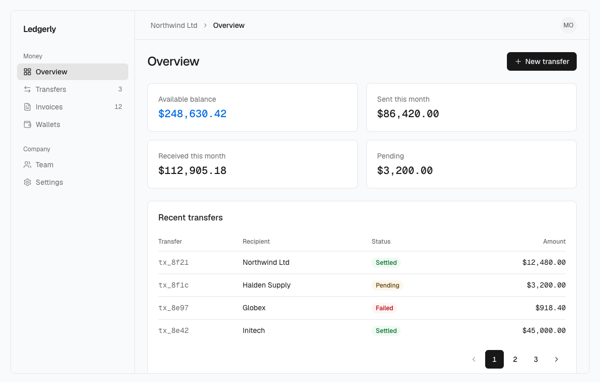Click transfer ID tx_8f21
600x382 pixels.
pos(173,262)
